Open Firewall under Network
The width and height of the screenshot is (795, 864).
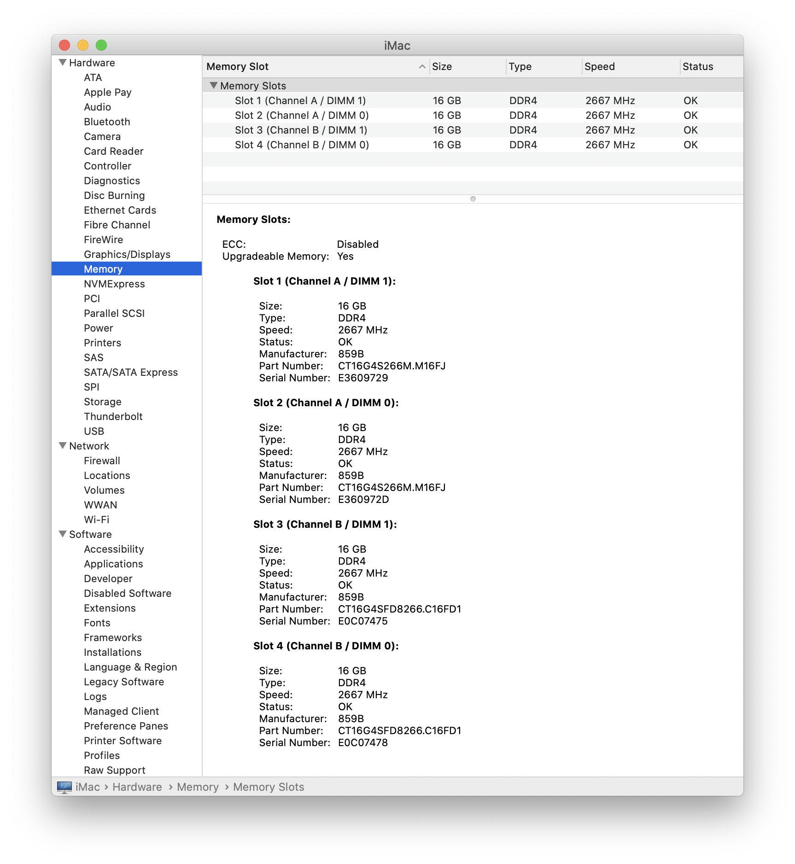pos(102,461)
